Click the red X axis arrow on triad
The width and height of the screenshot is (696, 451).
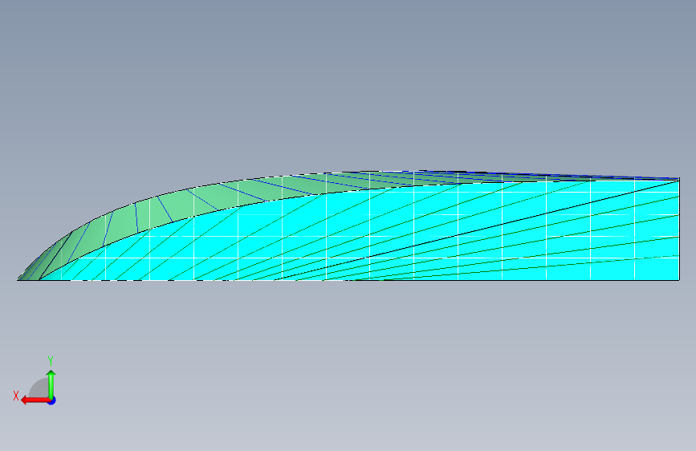[x=35, y=400]
